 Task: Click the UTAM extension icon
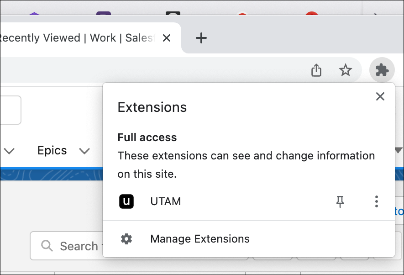126,201
